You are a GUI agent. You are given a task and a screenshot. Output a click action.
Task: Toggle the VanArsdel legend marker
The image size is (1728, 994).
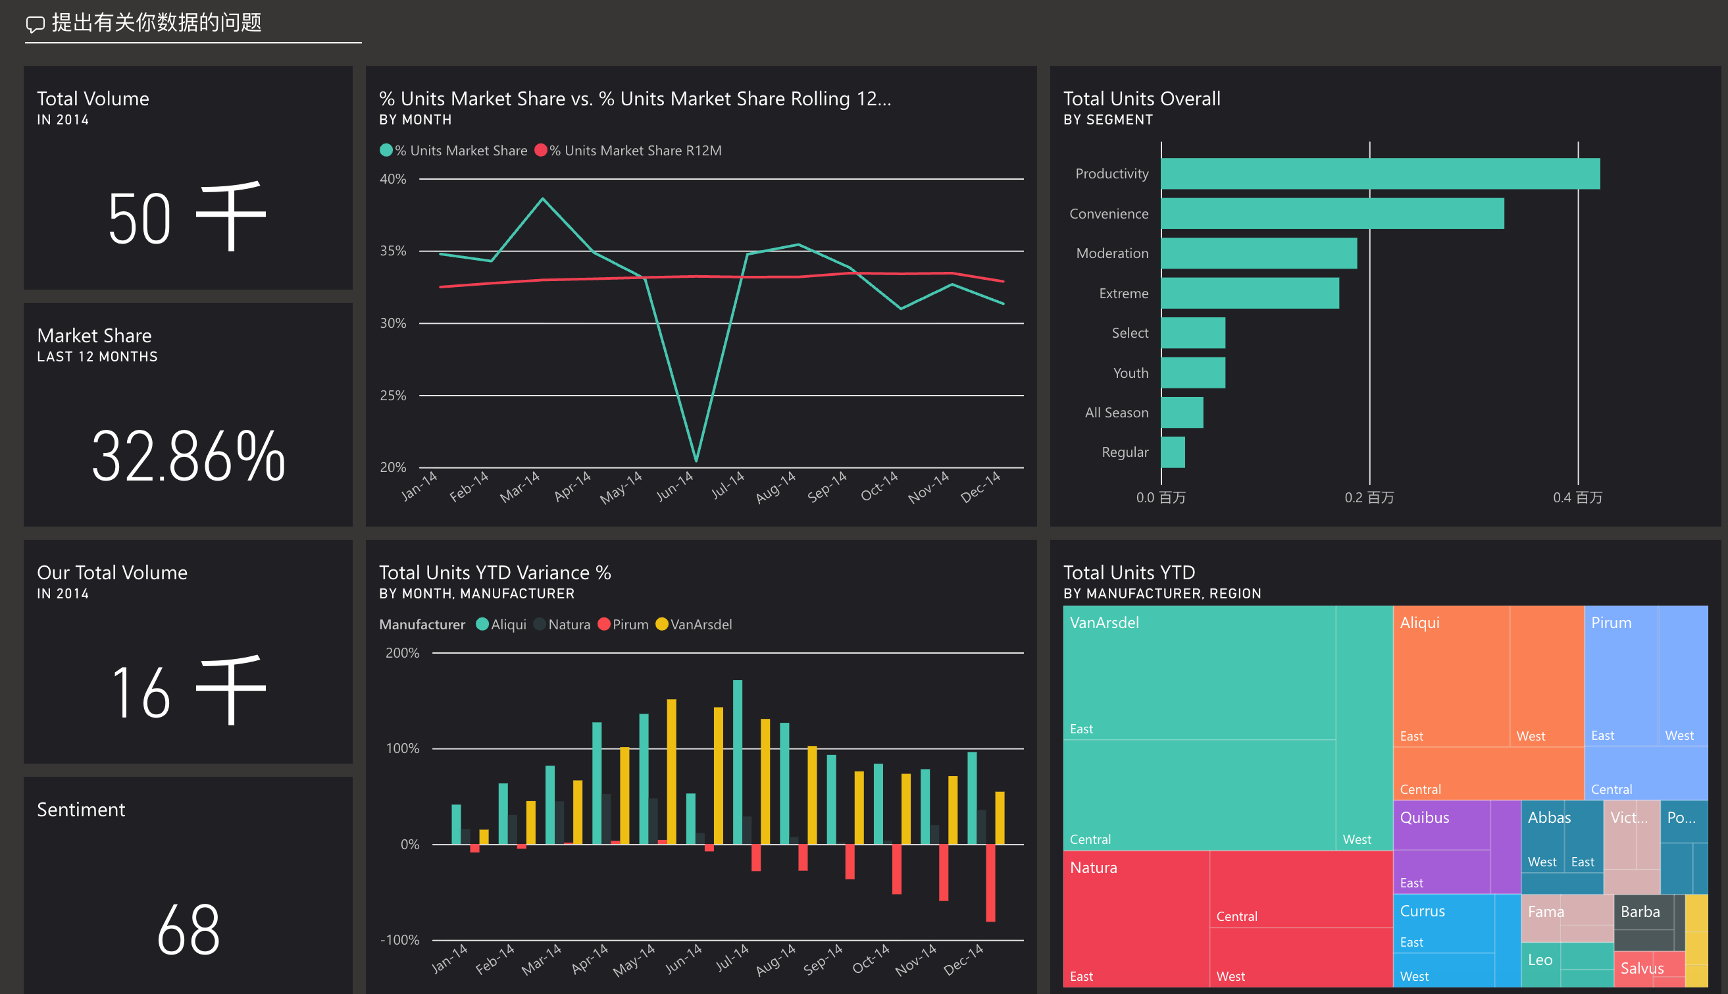(661, 624)
